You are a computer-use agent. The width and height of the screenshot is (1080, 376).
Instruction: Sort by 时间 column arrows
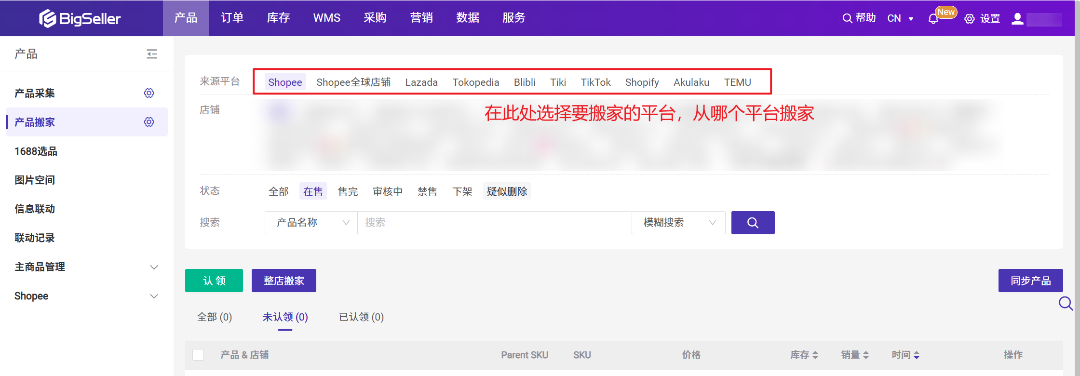pos(917,355)
